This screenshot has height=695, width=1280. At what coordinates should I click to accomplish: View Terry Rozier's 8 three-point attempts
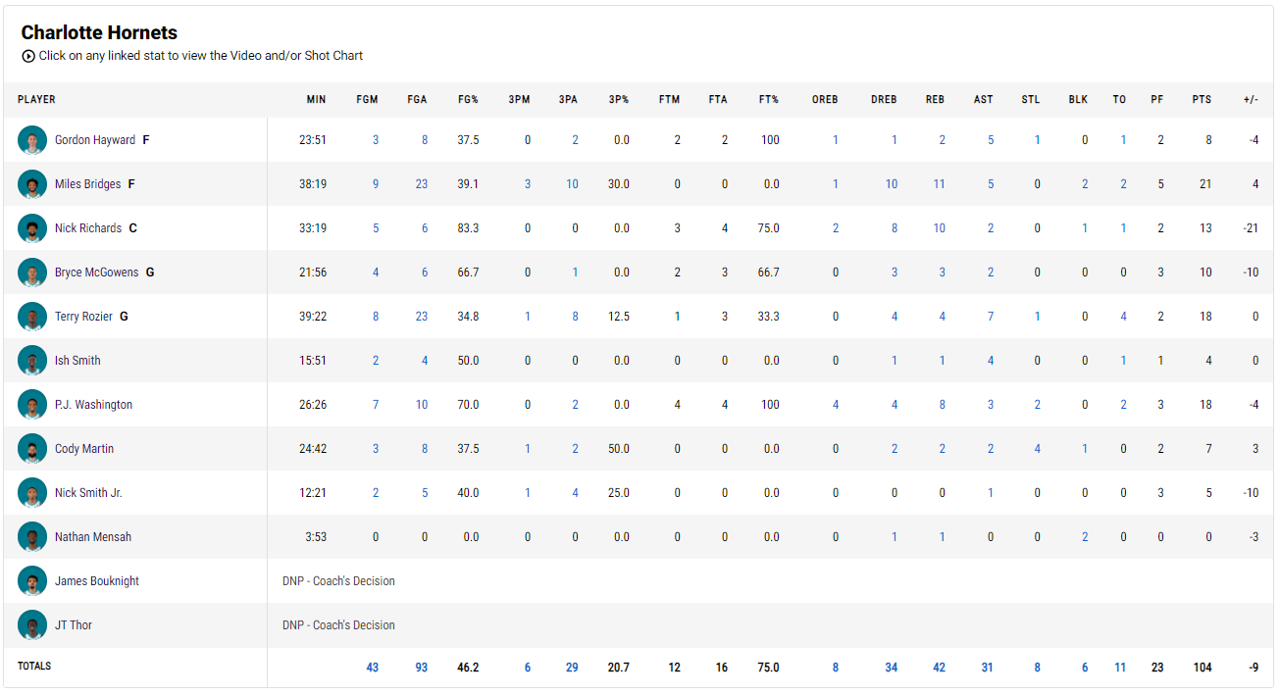coord(576,317)
